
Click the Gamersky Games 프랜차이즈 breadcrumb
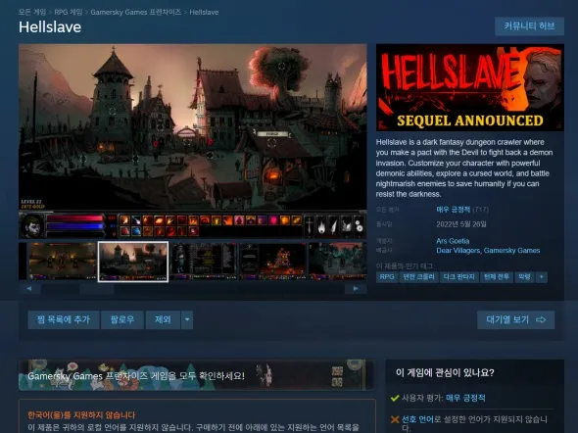(136, 12)
